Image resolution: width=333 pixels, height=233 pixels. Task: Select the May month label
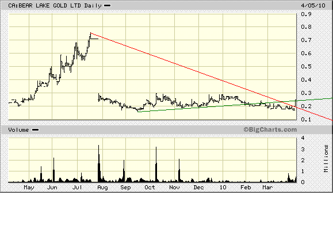coord(29,188)
